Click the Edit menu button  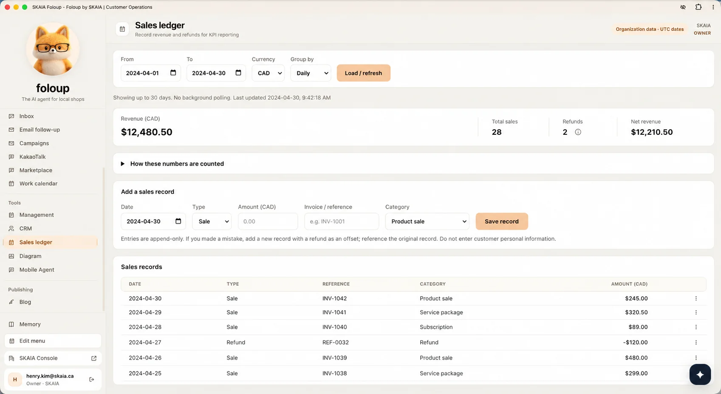[x=53, y=341]
